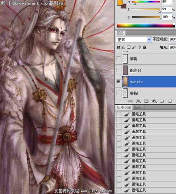The height and width of the screenshot is (194, 176).
Task: Click the S saturation slider track
Action: point(146,9)
